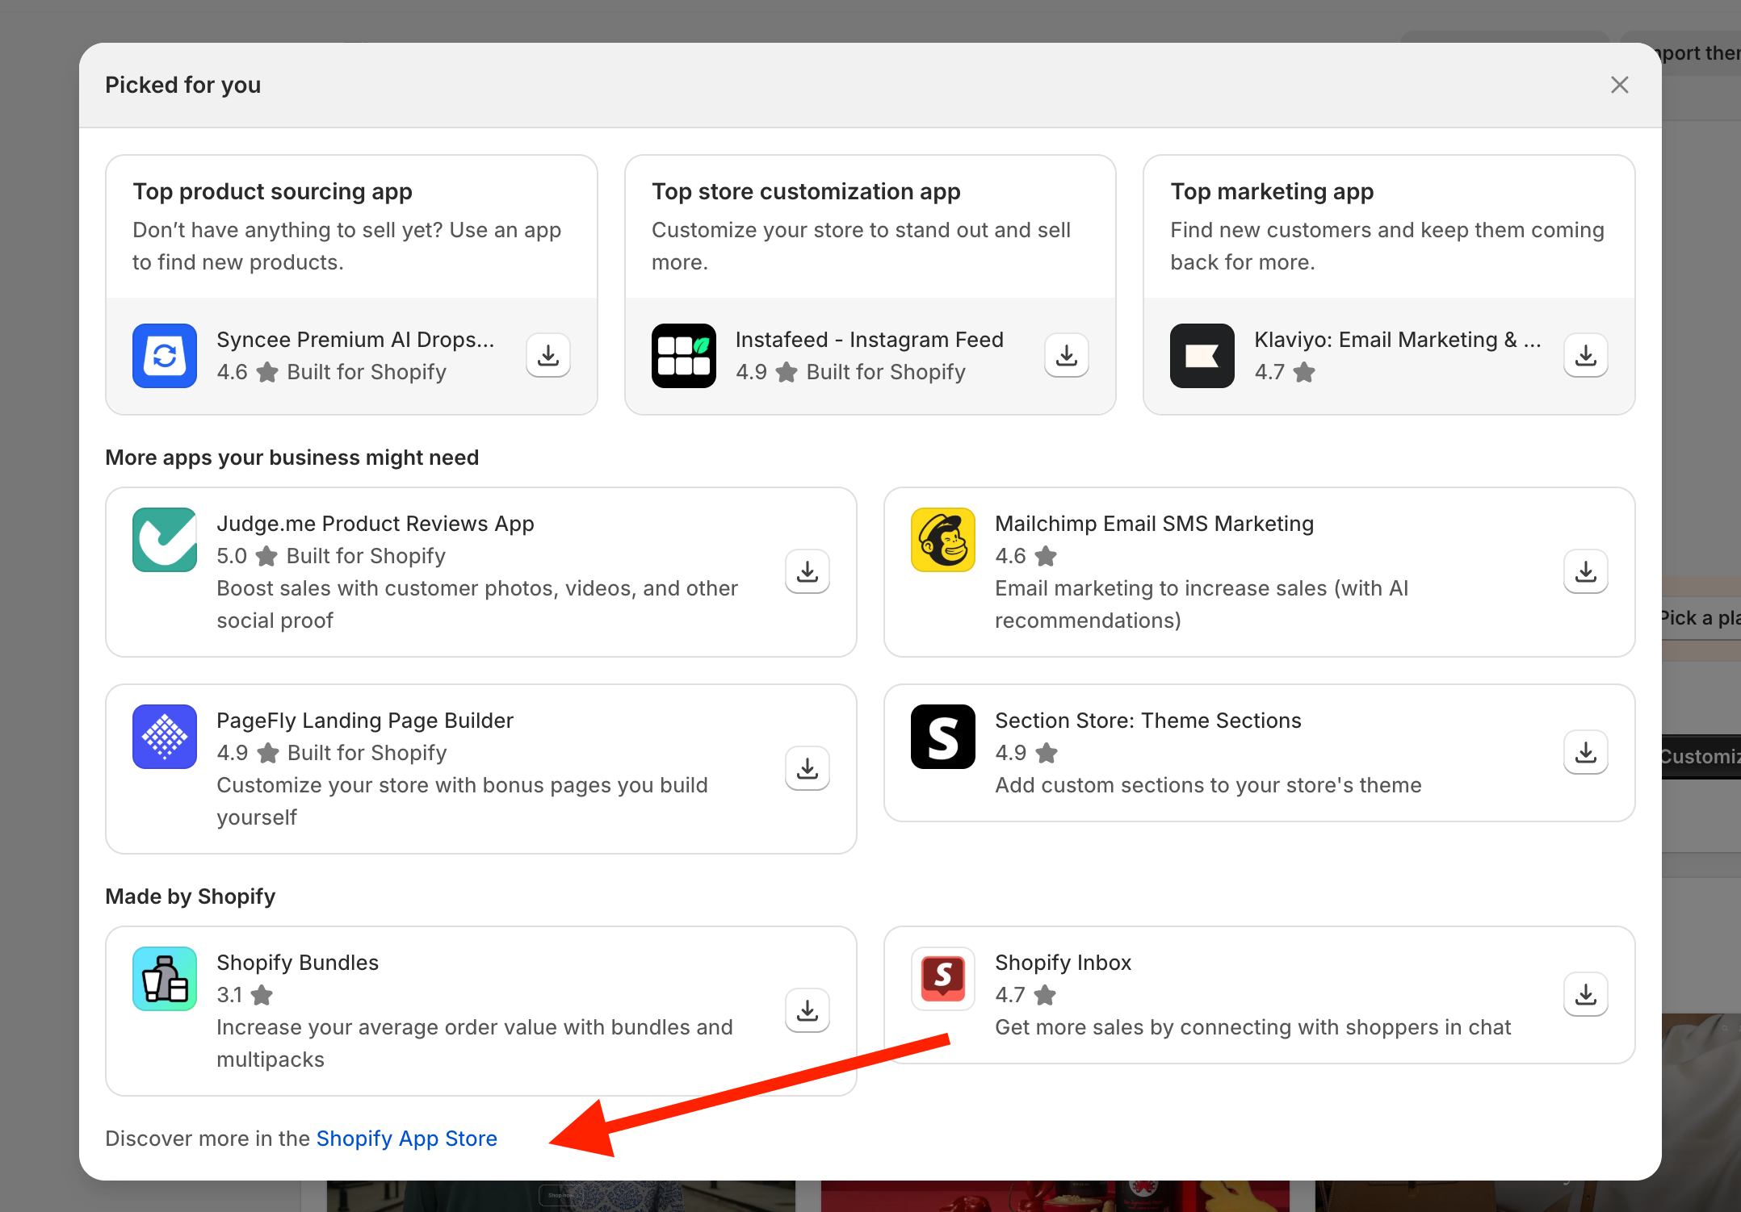Image resolution: width=1741 pixels, height=1212 pixels.
Task: Click Judge.me Product Reviews download icon
Action: point(808,571)
